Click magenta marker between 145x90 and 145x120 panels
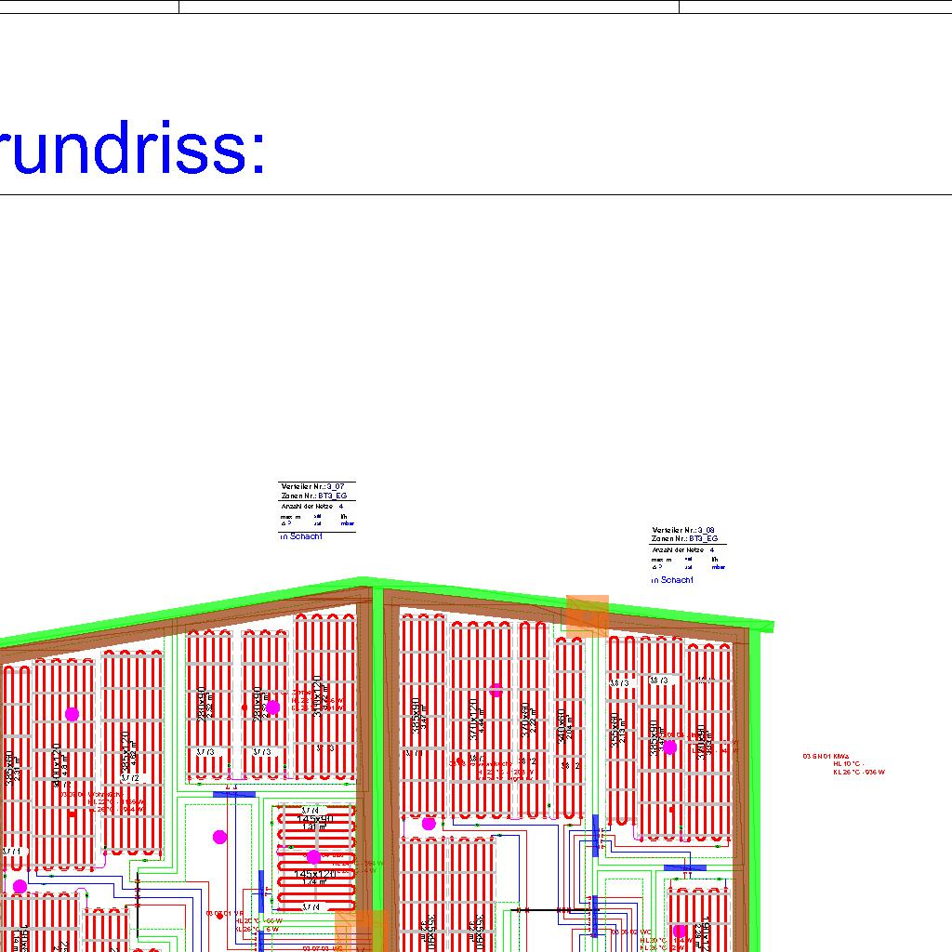This screenshot has height=952, width=952. (313, 856)
